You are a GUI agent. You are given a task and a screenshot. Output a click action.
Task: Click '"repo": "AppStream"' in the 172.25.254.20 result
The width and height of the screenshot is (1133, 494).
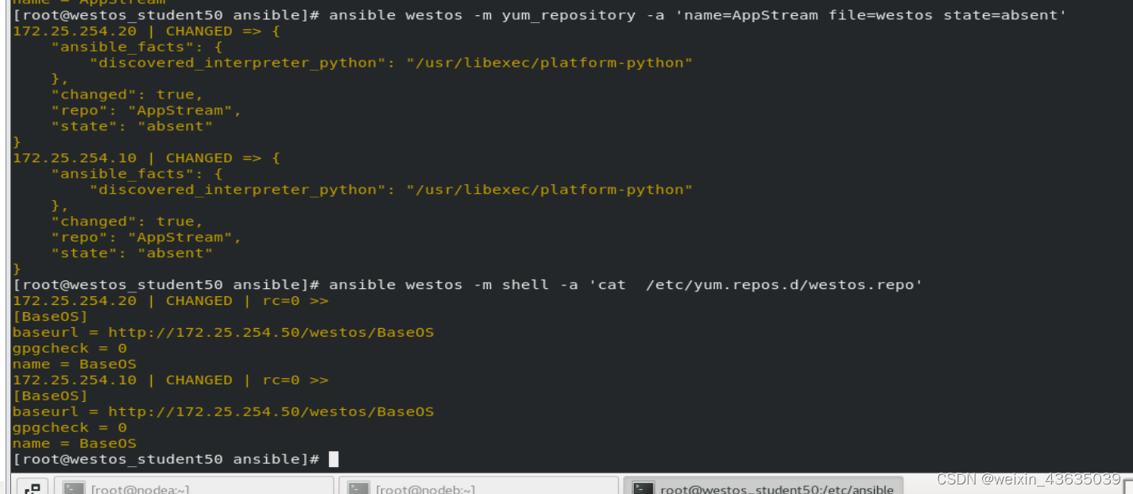click(x=146, y=110)
